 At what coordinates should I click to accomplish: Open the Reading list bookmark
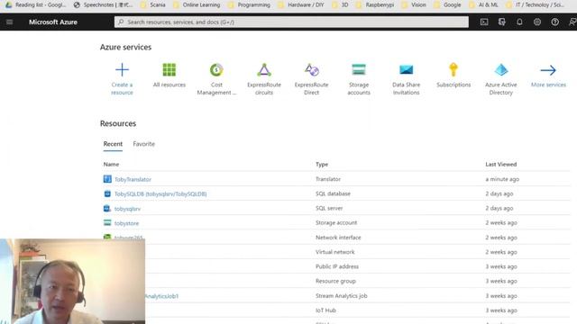[36, 4]
